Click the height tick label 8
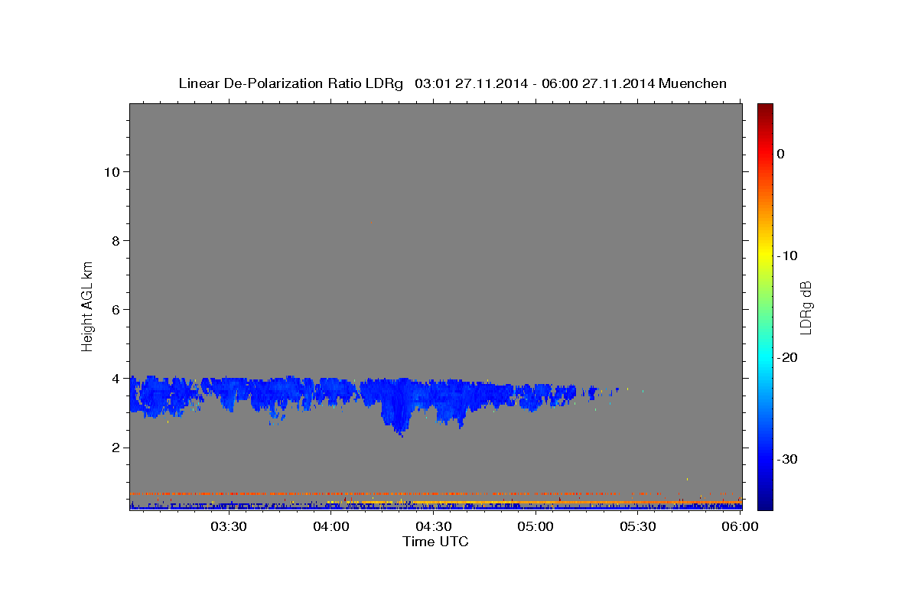Image resolution: width=918 pixels, height=612 pixels. (x=115, y=241)
